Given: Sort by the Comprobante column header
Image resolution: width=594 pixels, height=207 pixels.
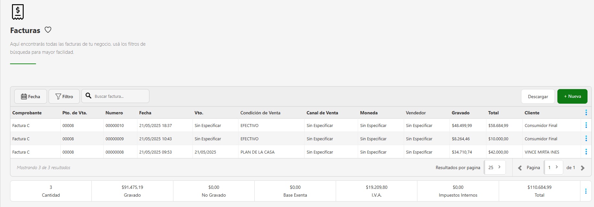Looking at the screenshot, I should coord(27,113).
